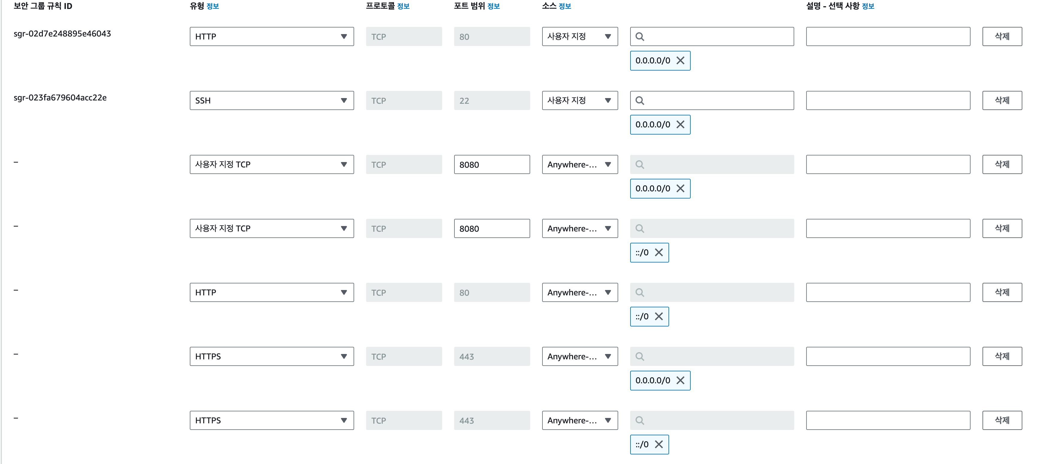Open 사용자 지정 source dropdown for first HTTP rule
This screenshot has height=464, width=1037.
(580, 36)
